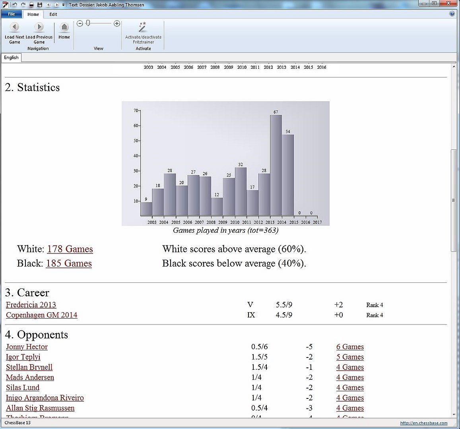The image size is (460, 429).
Task: Open the Fredericia 2013 tournament link
Action: 31,305
